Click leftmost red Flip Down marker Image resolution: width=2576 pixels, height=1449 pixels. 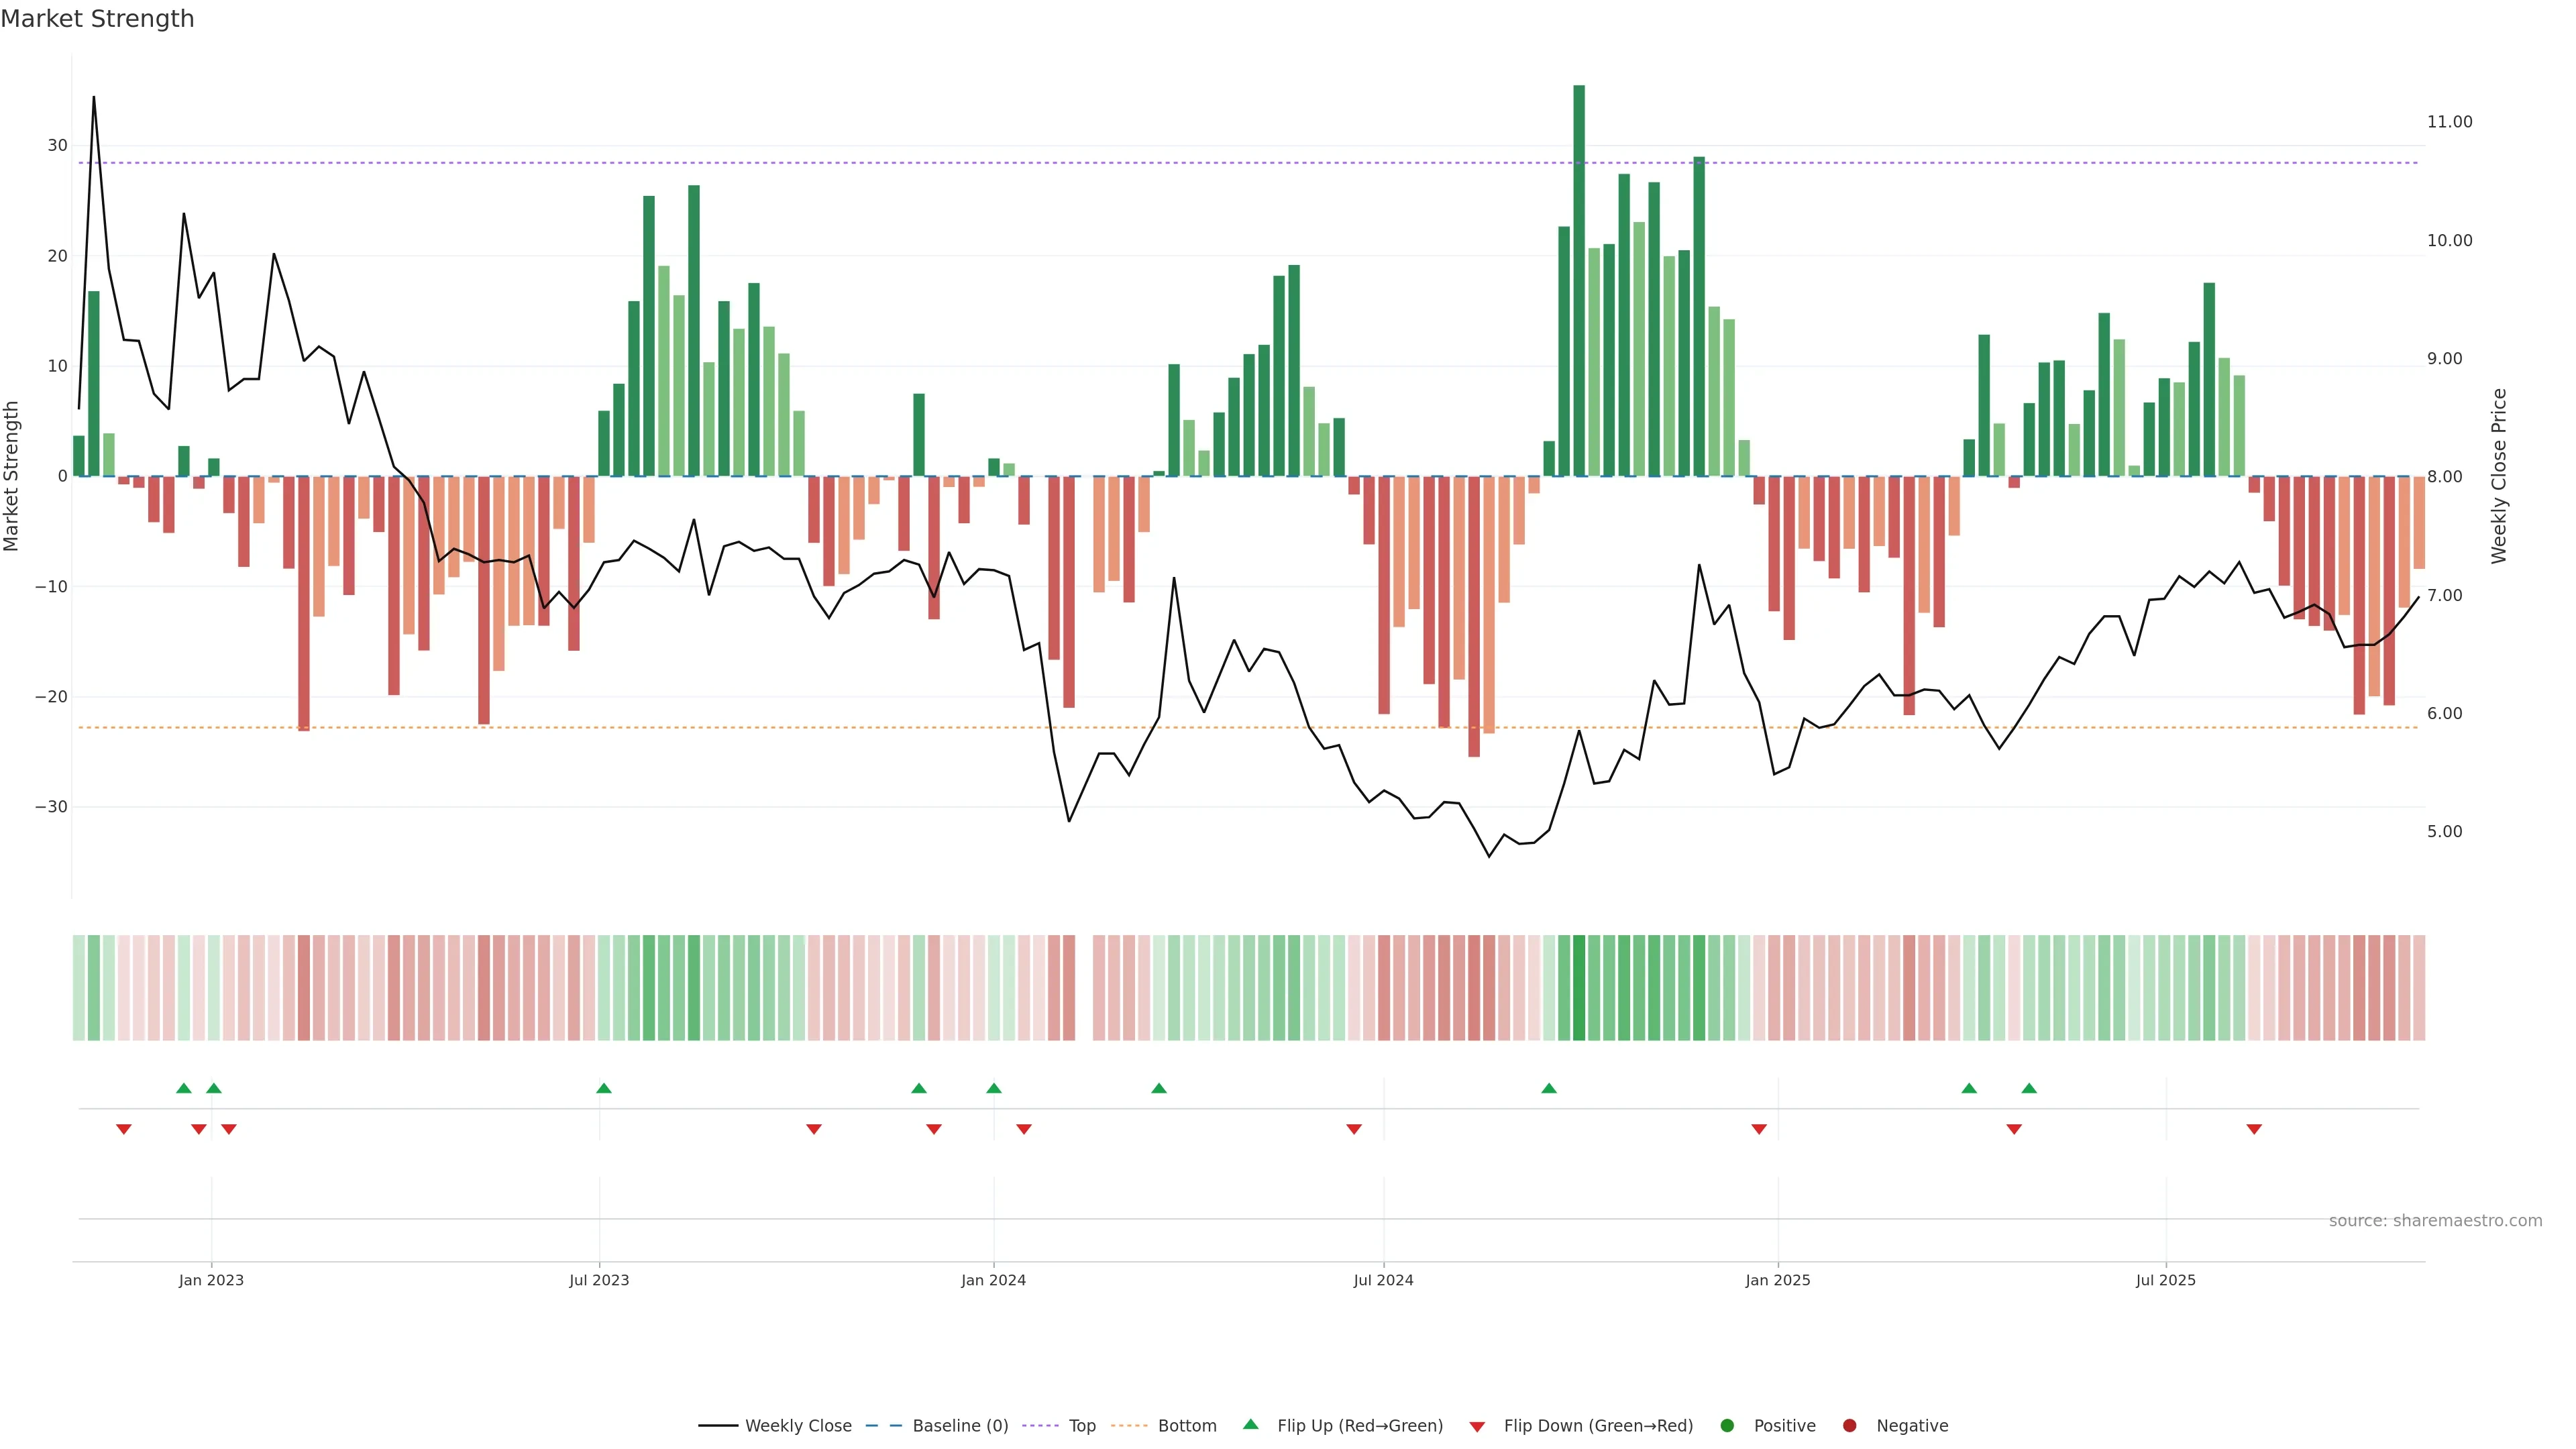click(x=124, y=1129)
